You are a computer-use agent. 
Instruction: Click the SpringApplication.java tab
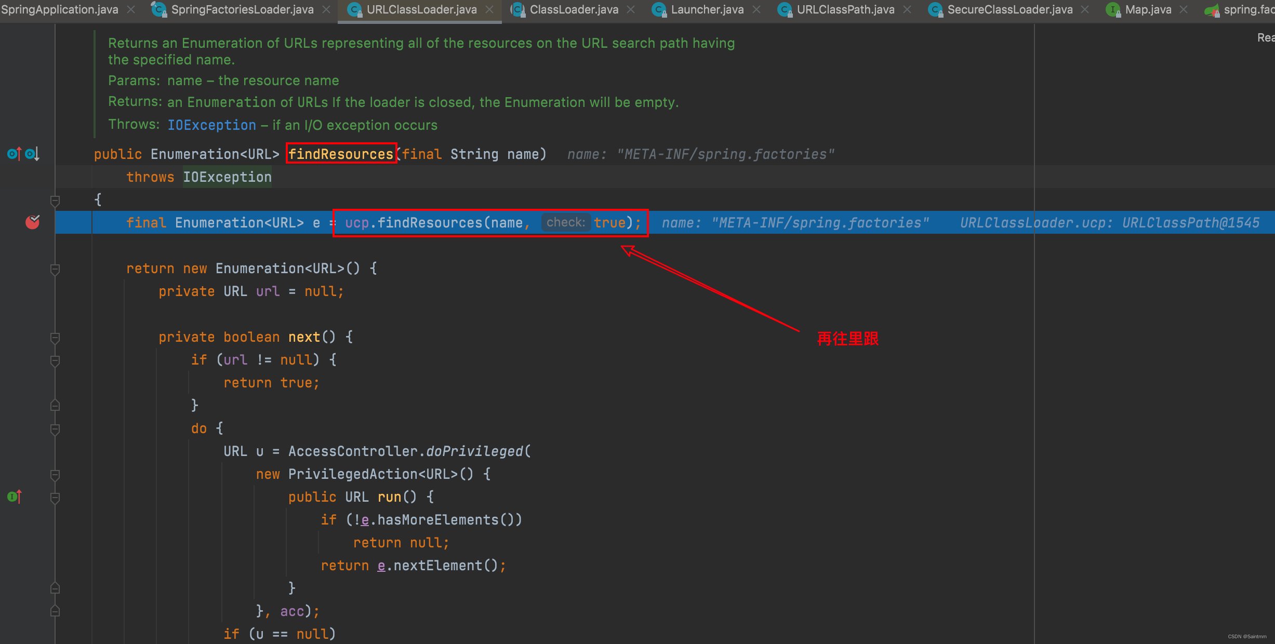[x=61, y=9]
